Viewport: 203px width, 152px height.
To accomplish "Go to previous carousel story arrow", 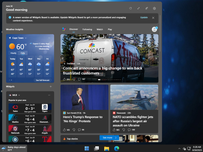I will 63,58.
